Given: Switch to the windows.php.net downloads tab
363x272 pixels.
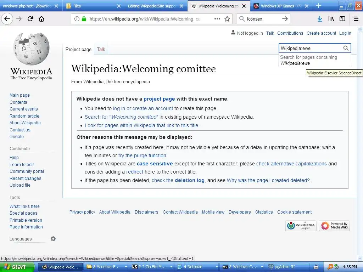Looking at the screenshot, I should (x=27, y=6).
